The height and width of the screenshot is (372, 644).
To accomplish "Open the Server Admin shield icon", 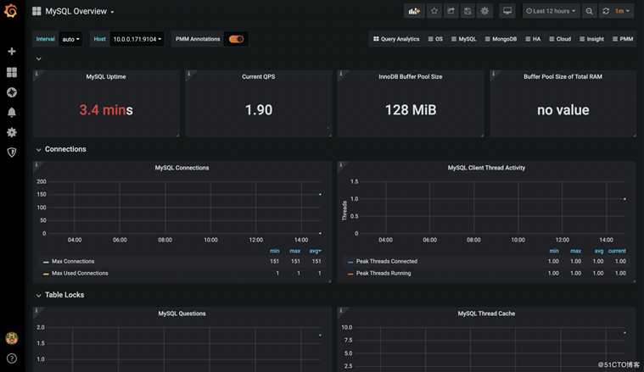I will point(12,153).
